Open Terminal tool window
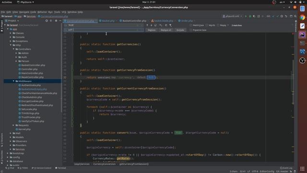Image resolution: width=307 pixels, height=173 pixels. [61, 168]
